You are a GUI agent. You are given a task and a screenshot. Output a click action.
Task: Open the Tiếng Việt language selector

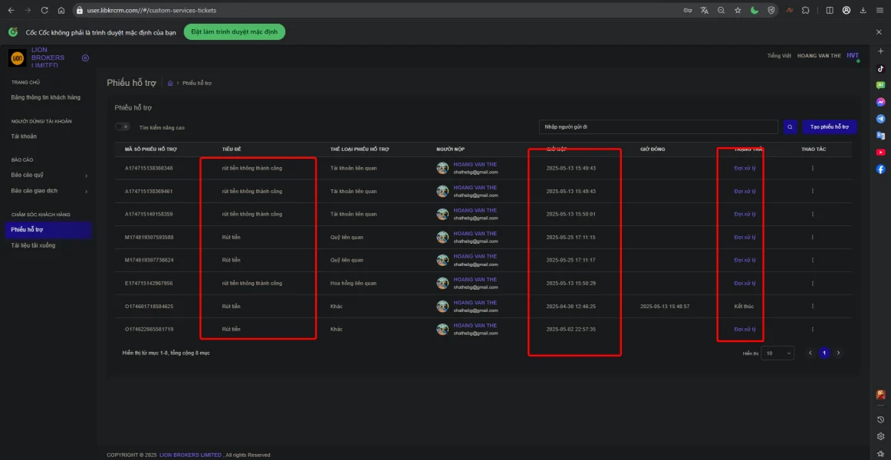coord(779,56)
